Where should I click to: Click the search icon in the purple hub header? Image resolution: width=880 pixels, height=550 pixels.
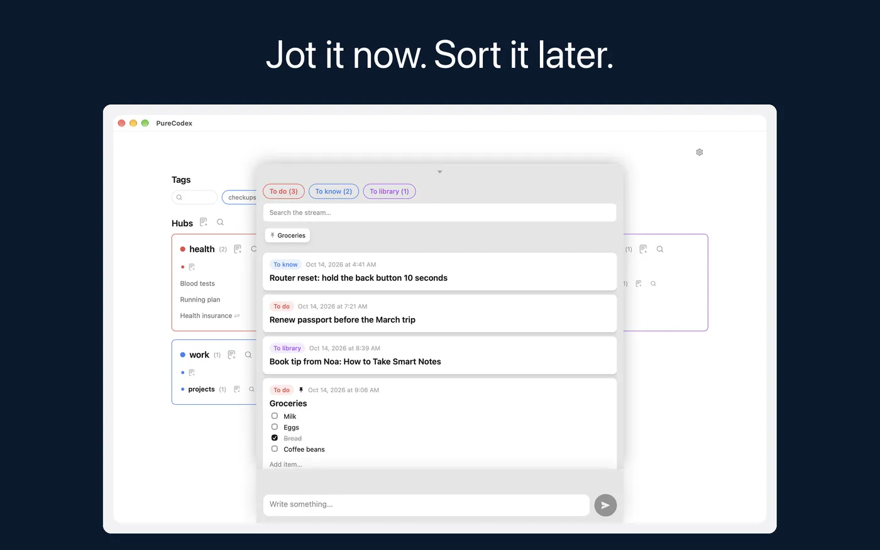click(x=660, y=249)
